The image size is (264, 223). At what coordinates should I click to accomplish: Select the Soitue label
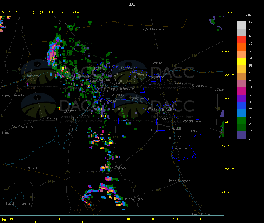[x=156, y=131]
